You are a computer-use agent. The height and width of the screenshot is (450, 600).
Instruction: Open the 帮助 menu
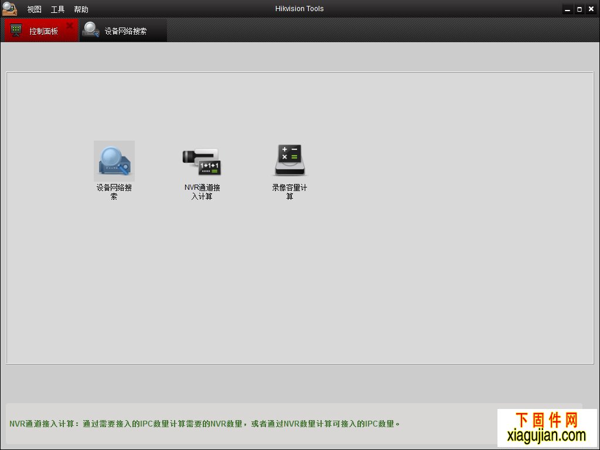(x=81, y=9)
